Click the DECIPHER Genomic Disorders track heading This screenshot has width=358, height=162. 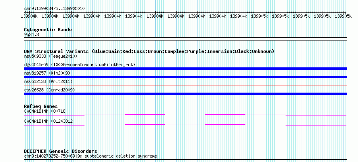pyautogui.click(x=60, y=151)
